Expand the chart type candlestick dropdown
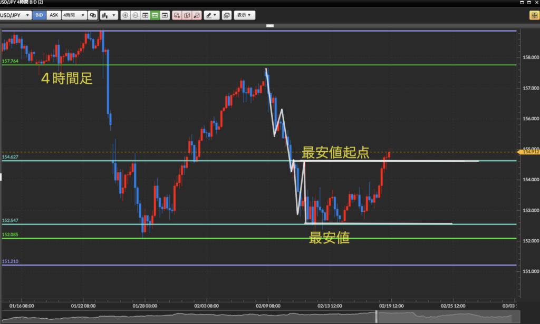This screenshot has width=540, height=324. [x=109, y=15]
